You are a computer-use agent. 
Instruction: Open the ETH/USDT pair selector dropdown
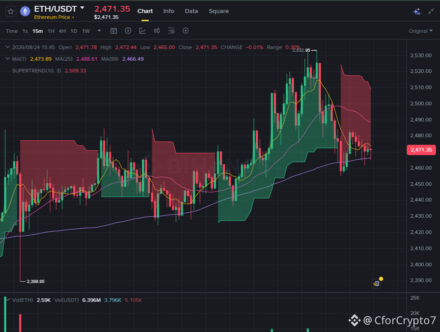pyautogui.click(x=82, y=8)
